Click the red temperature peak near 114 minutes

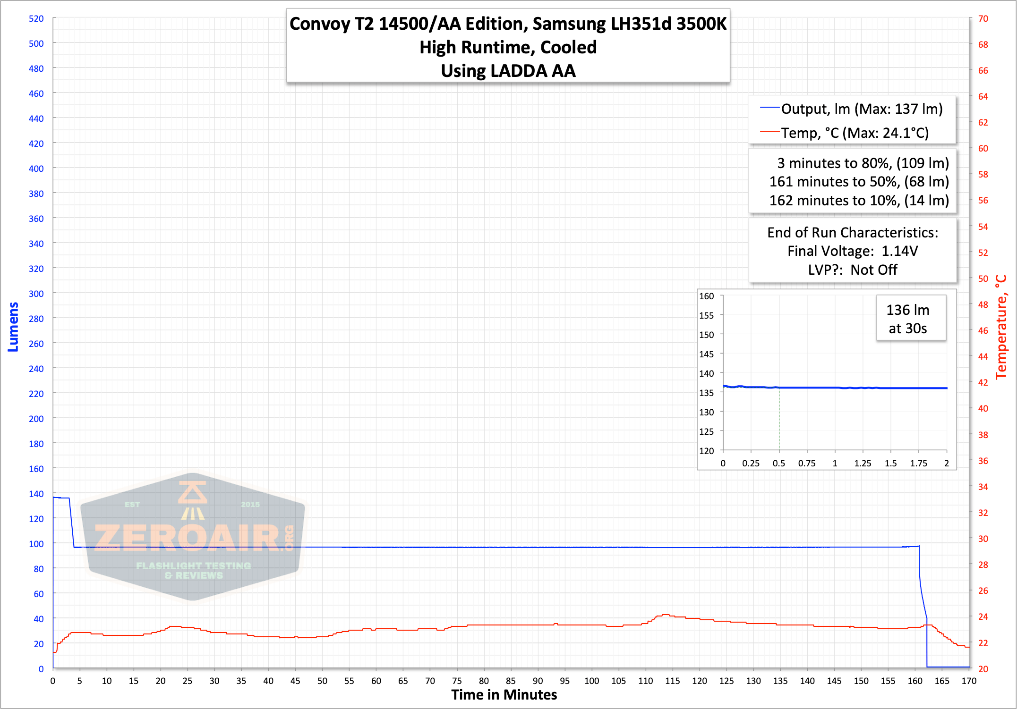(x=666, y=615)
